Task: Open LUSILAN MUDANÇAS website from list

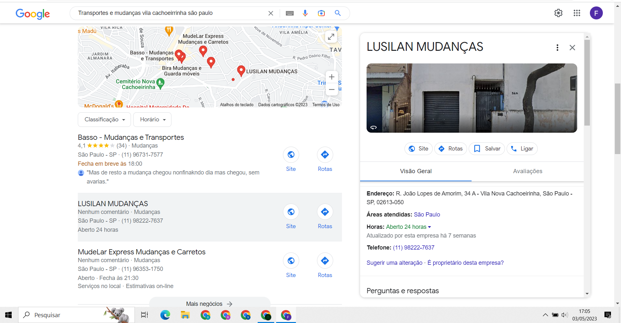Action: tap(291, 212)
